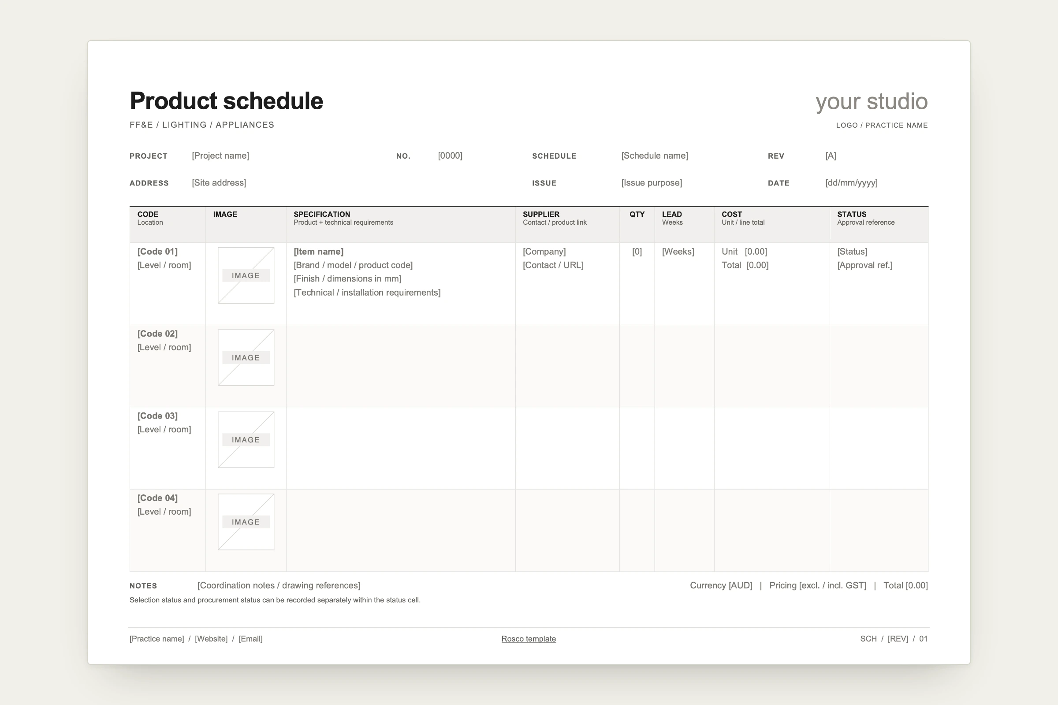This screenshot has height=705, width=1058.
Task: Click the [Website] footer placeholder
Action: click(x=211, y=638)
